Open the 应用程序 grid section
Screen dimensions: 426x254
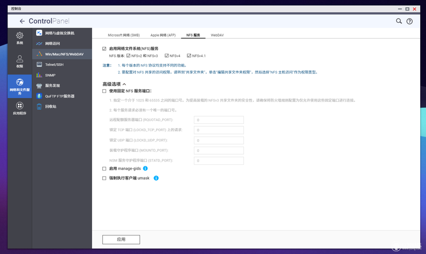pyautogui.click(x=20, y=108)
